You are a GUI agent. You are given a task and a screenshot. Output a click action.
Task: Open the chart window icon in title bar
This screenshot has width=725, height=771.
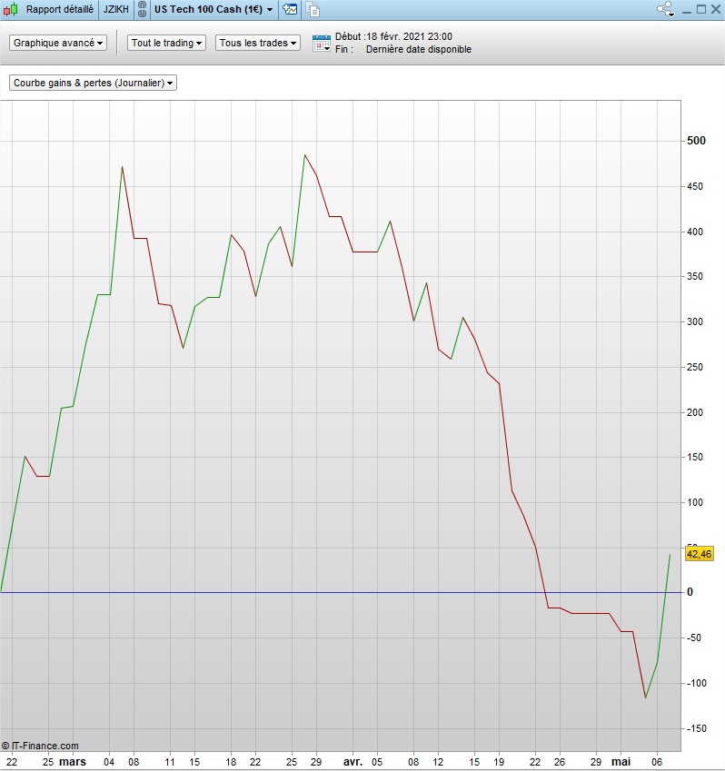tap(290, 9)
